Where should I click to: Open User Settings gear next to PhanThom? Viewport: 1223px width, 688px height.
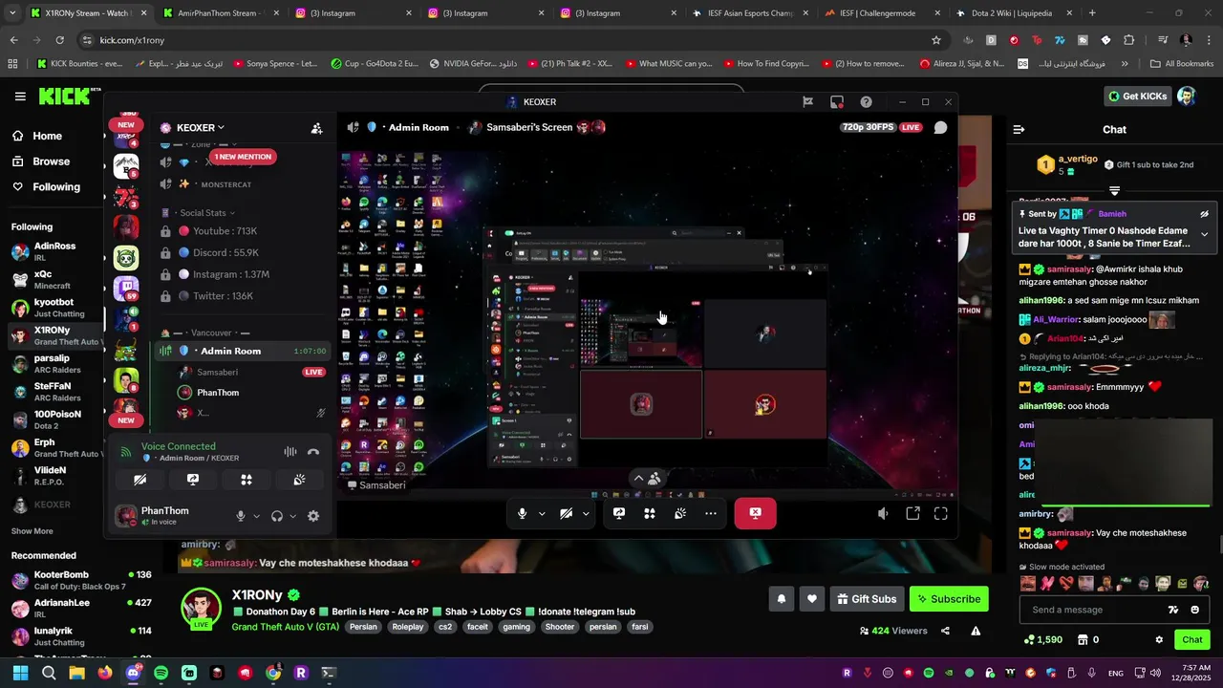pyautogui.click(x=312, y=516)
